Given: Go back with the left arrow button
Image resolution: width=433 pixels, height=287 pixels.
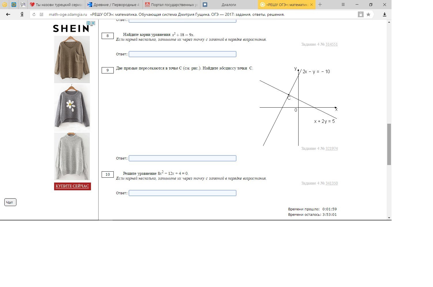Looking at the screenshot, I should click(x=8, y=14).
